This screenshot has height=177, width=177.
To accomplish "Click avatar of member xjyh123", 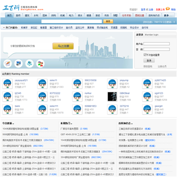I will click(x=147, y=96).
